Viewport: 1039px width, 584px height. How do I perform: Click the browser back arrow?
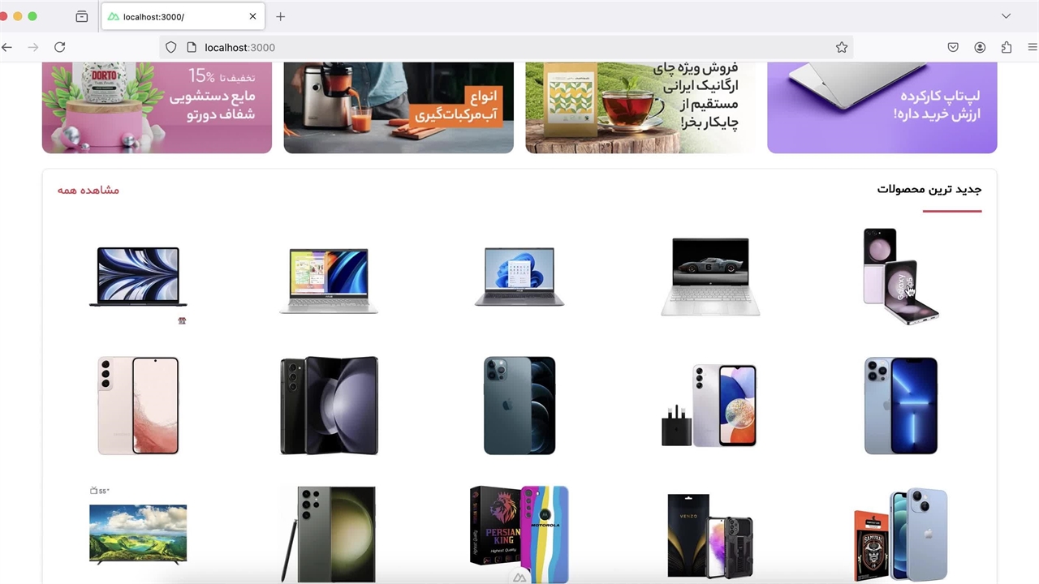pyautogui.click(x=7, y=47)
